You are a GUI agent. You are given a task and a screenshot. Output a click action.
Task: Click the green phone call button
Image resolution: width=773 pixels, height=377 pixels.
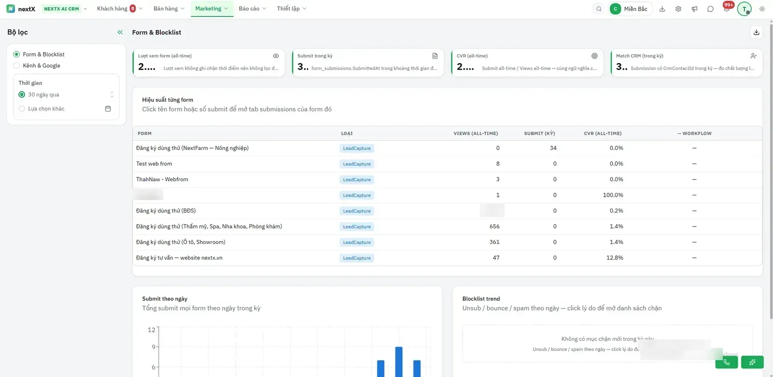[727, 362]
